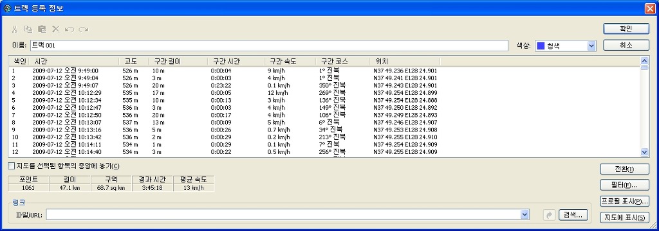Toggle 지도를 선택된 항목의 중앙에 놓기 checkbox

click(12, 166)
